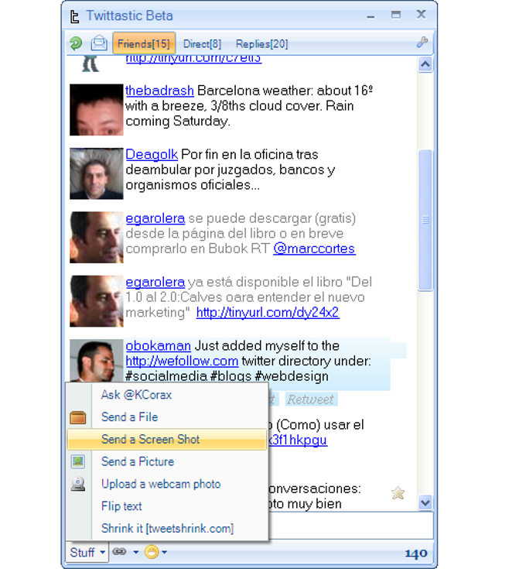Viewport: 526px width, 569px height.
Task: Select Shrink it [tweetshrink.com] option
Action: (167, 528)
